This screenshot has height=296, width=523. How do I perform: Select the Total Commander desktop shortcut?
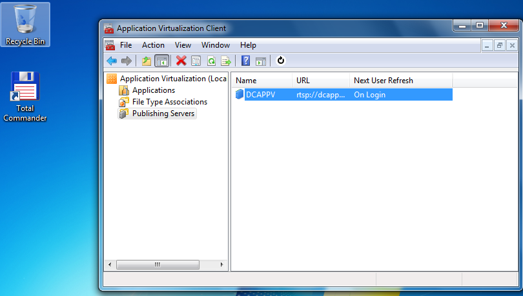coord(25,97)
